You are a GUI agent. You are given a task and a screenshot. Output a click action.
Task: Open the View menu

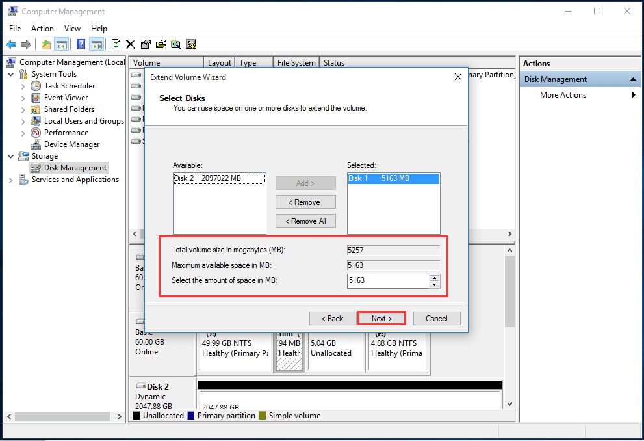71,28
